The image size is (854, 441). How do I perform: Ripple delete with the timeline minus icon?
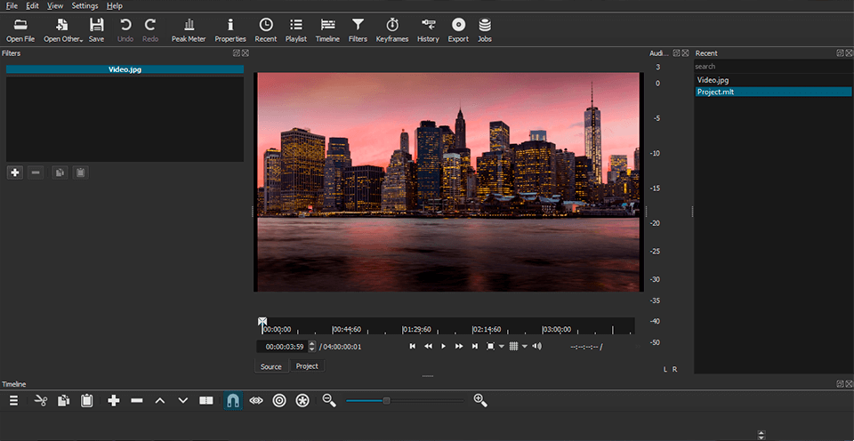(137, 401)
